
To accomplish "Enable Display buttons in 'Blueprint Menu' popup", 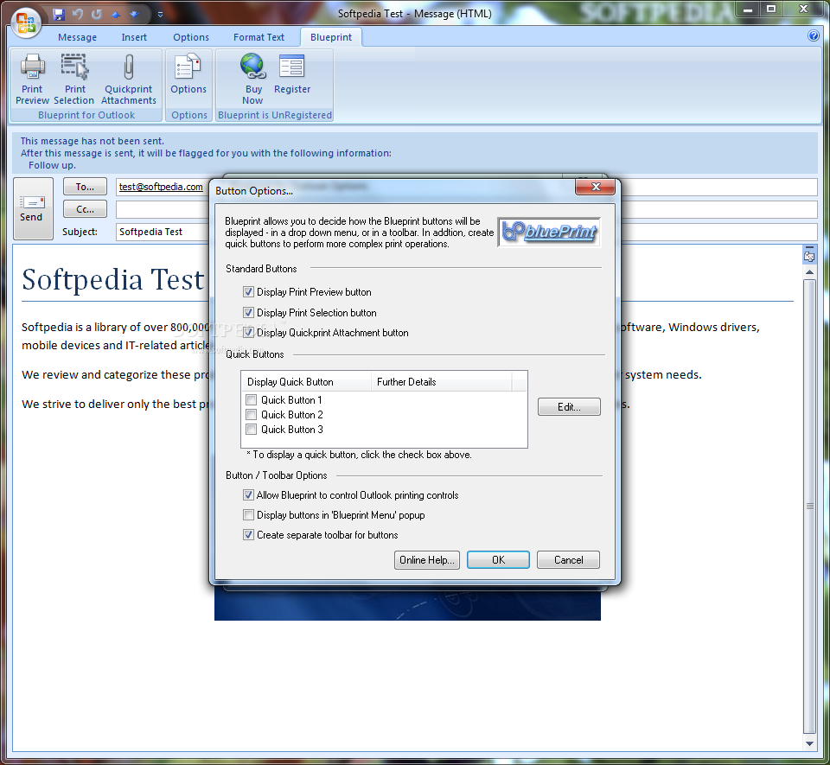I will click(248, 514).
